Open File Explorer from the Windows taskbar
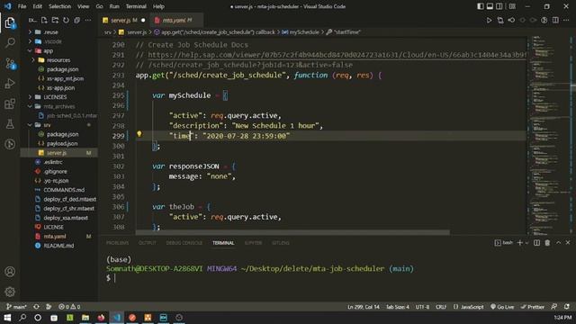 point(85,318)
